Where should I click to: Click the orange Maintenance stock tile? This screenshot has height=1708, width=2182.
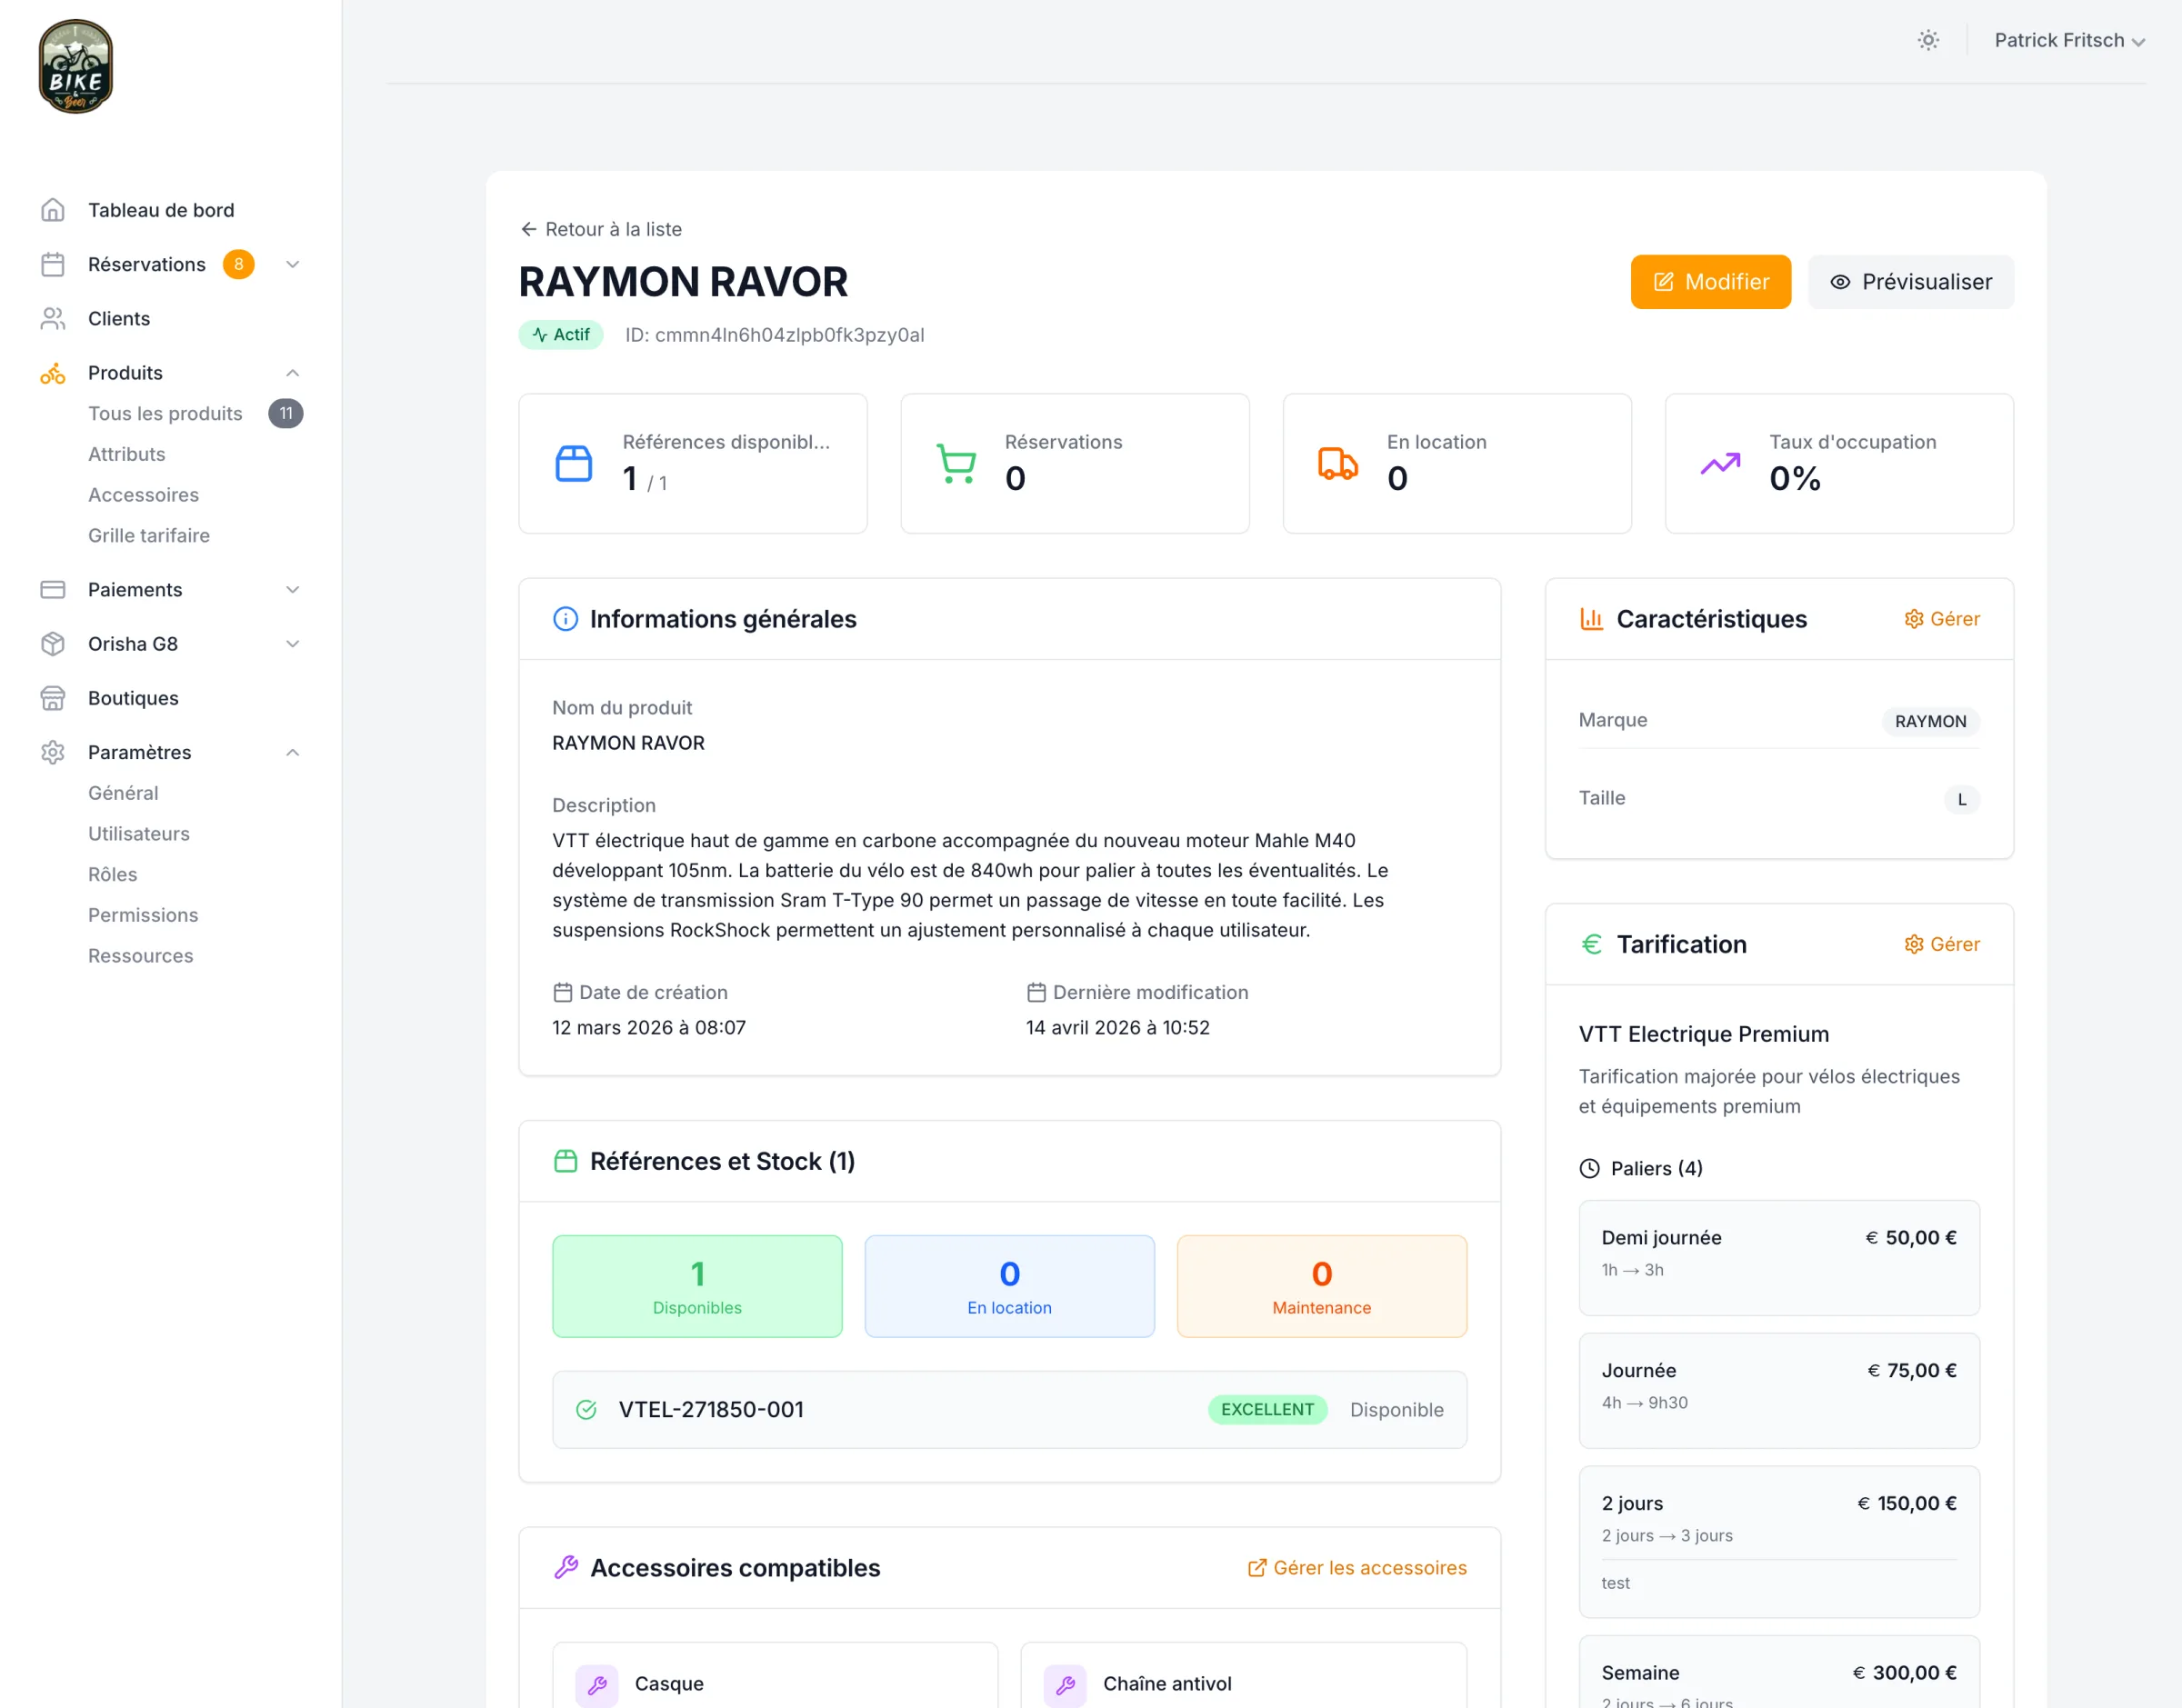tap(1322, 1286)
